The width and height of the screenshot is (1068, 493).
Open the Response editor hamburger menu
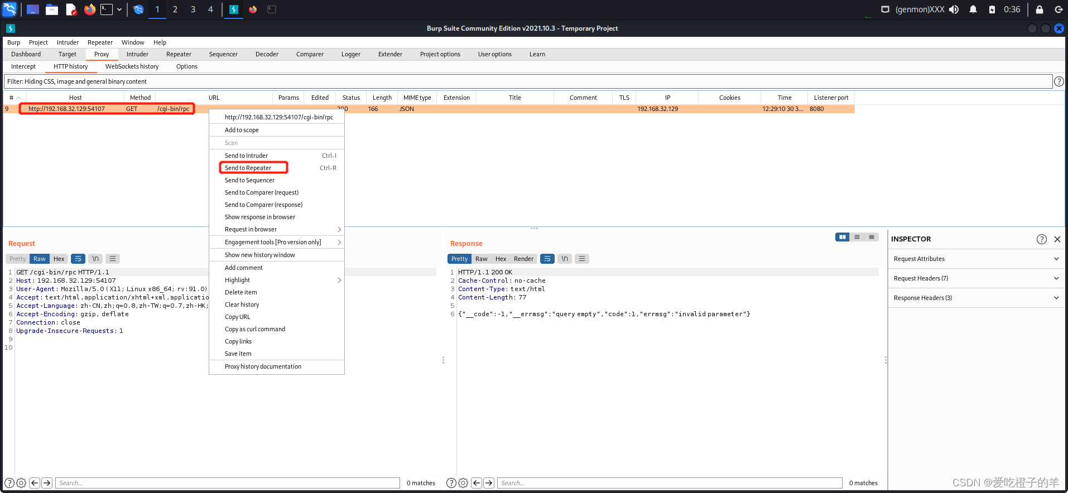click(x=582, y=259)
